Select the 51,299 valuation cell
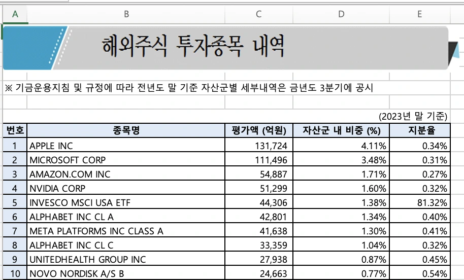Viewport: 464px width, 280px height. (x=258, y=188)
